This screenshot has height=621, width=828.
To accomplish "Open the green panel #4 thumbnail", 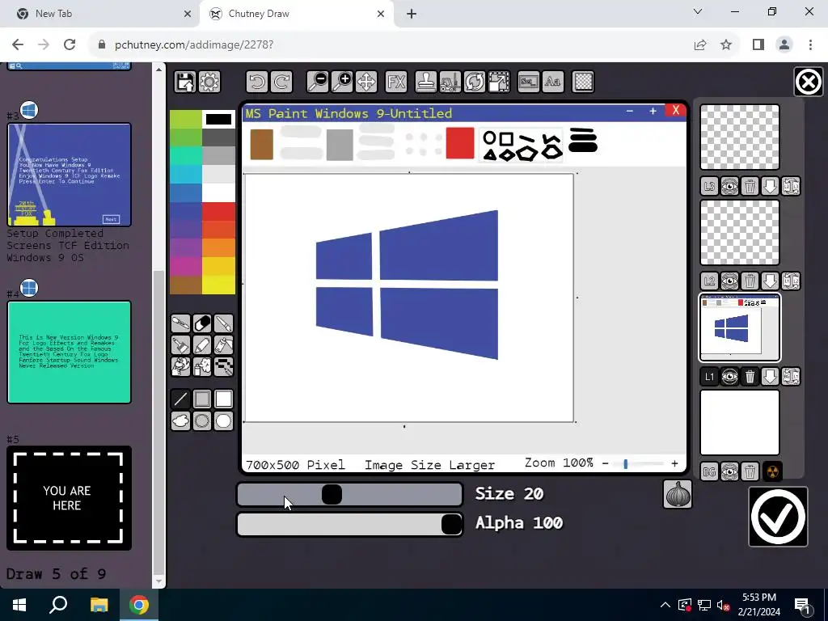I will click(x=70, y=353).
